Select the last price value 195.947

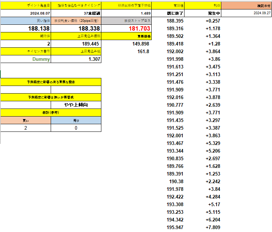175,227
